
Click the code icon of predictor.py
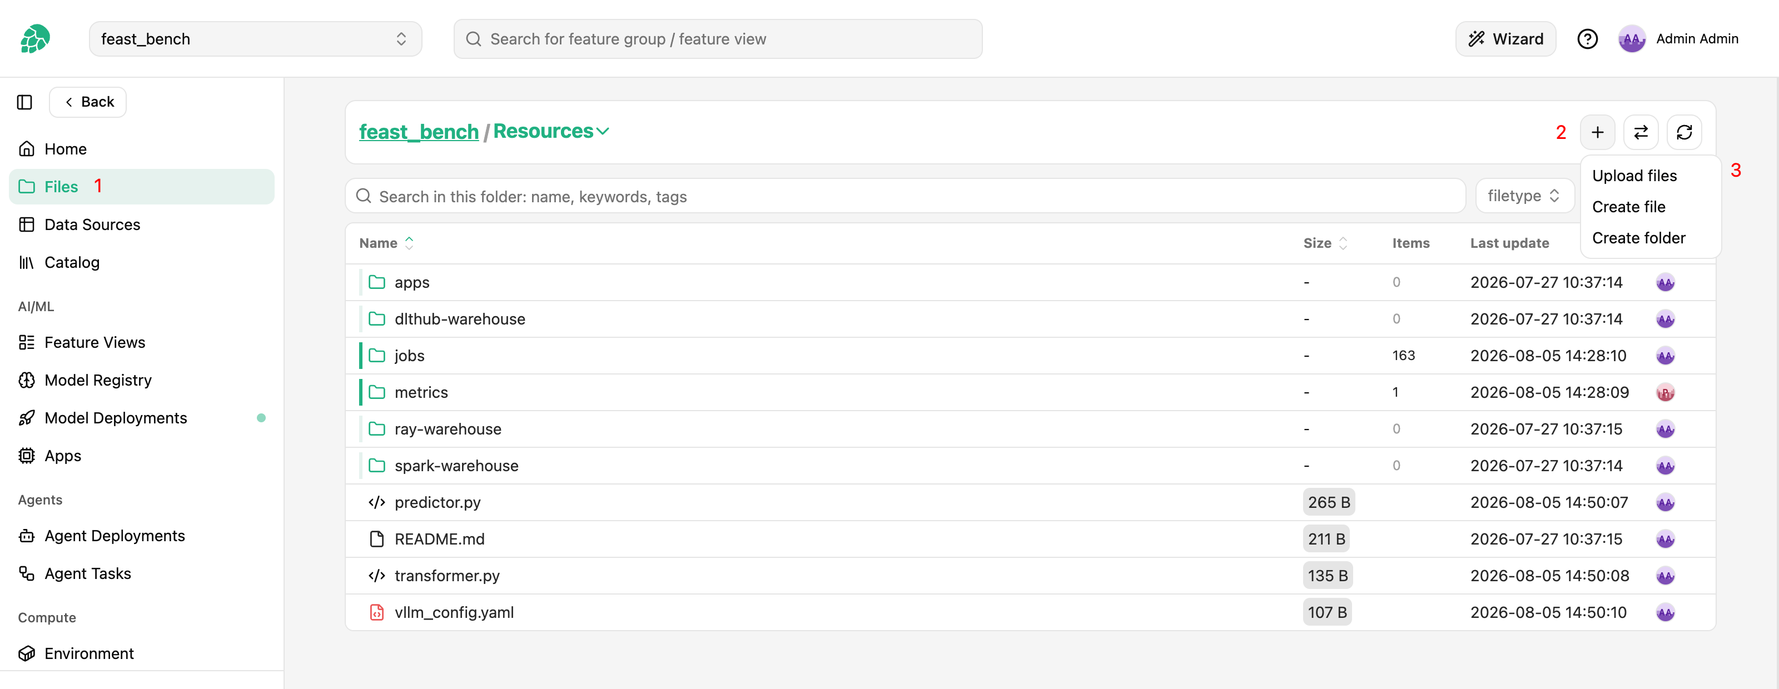click(x=376, y=502)
